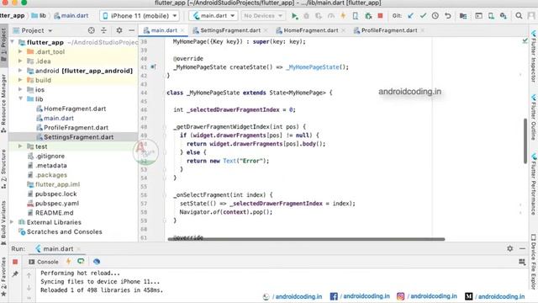
Task: Open Build Variants tool window
Action: pos(3,222)
